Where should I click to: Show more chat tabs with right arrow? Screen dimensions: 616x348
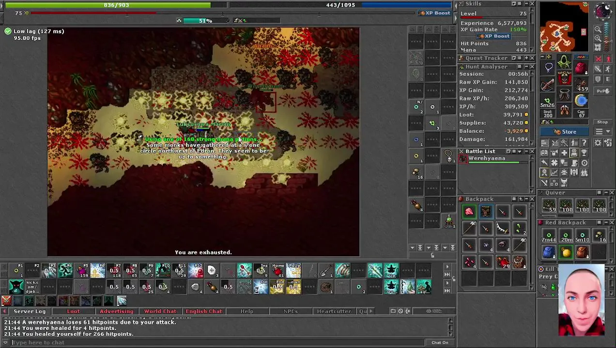point(371,311)
